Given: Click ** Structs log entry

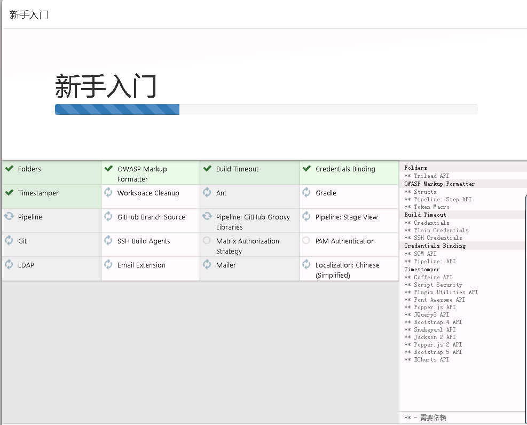Looking at the screenshot, I should [420, 192].
